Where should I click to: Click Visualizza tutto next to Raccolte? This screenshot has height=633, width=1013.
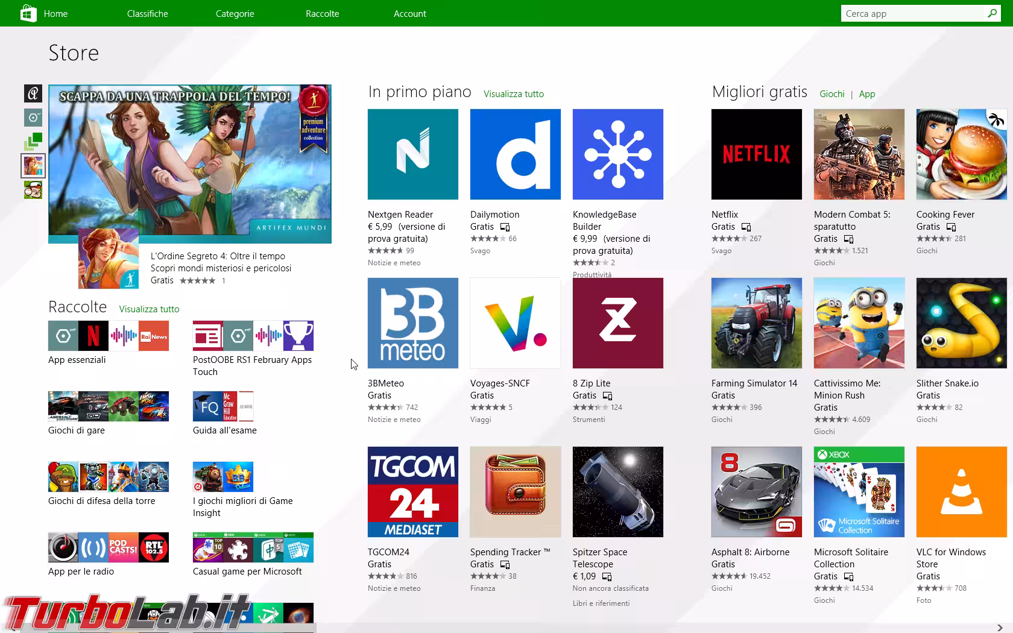(149, 309)
